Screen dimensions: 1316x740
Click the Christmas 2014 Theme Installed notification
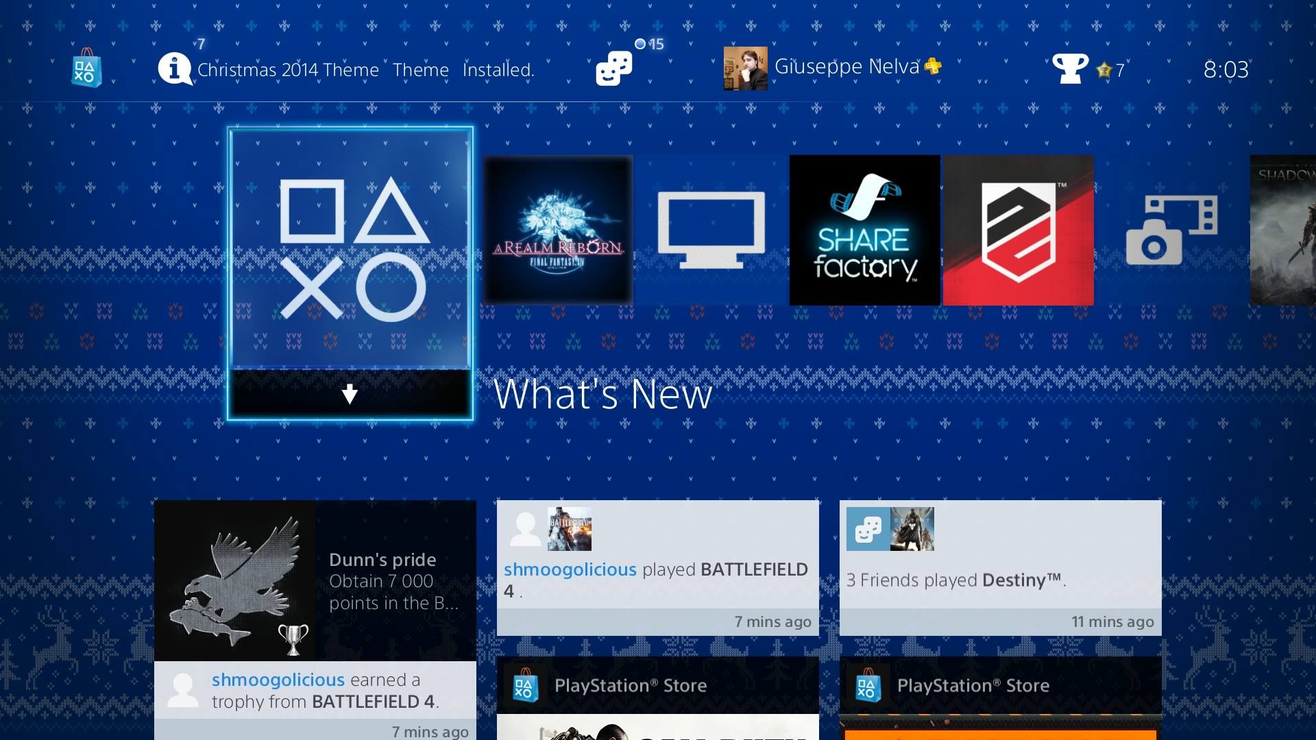pos(365,70)
